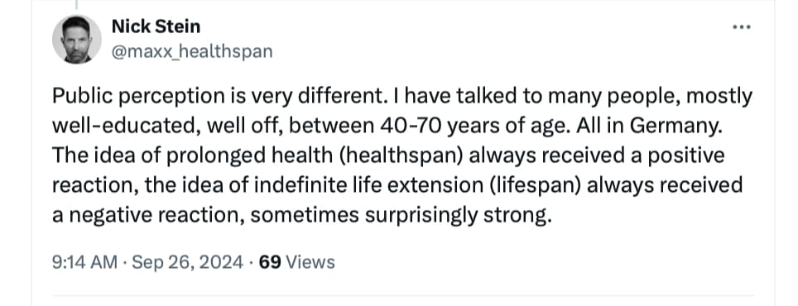This screenshot has height=306, width=798.
Task: Open the three-dot more options menu
Action: tap(742, 27)
